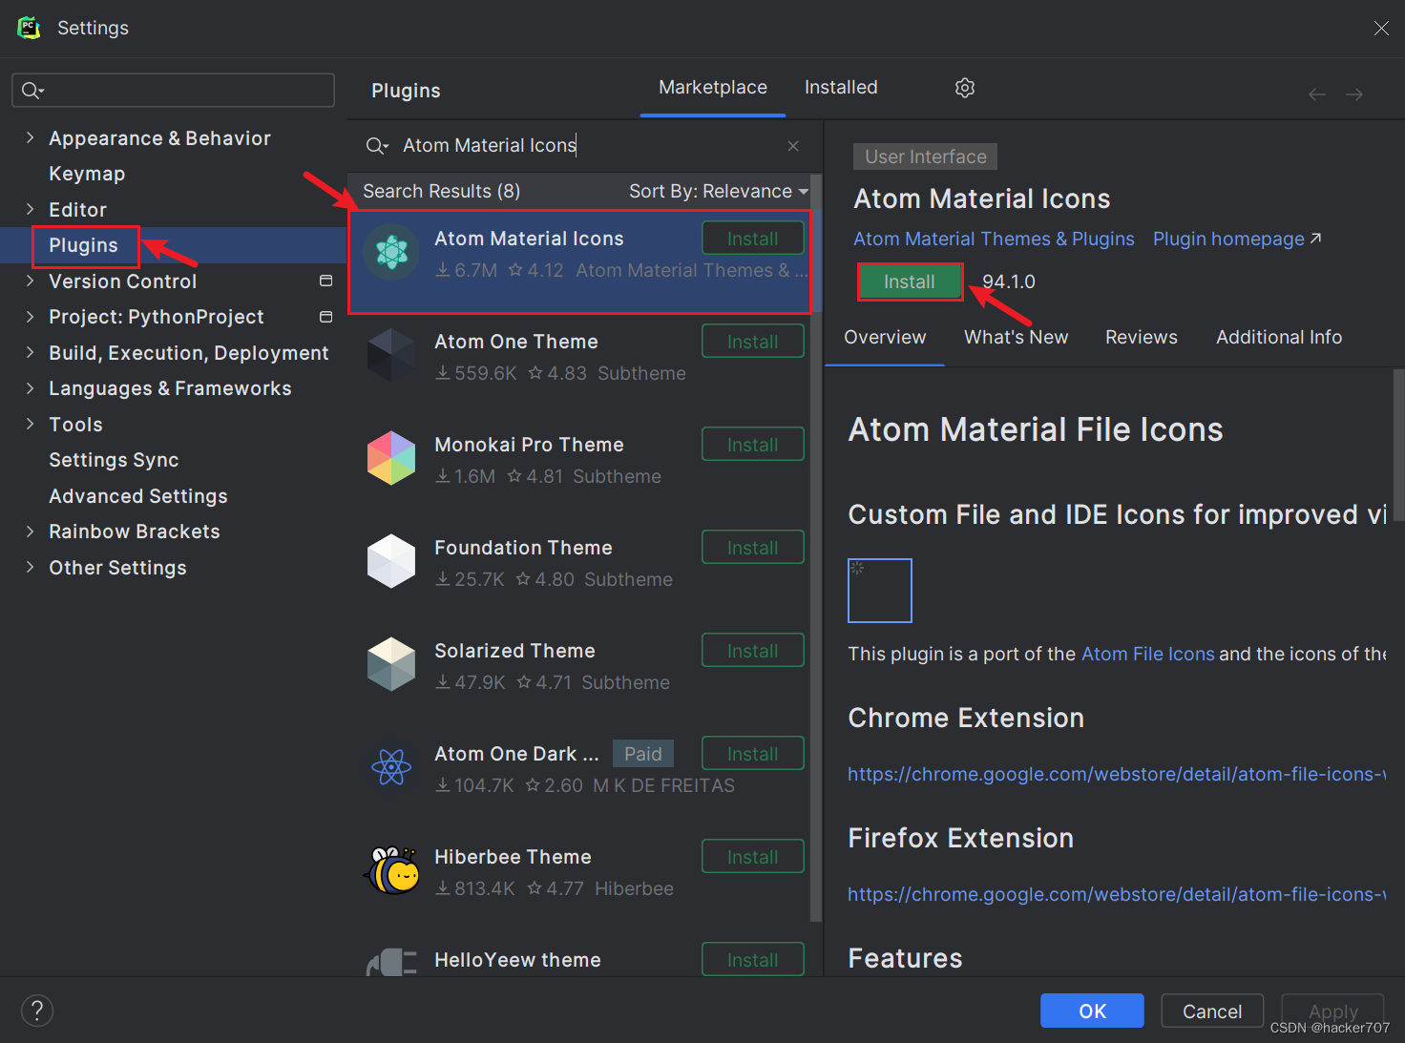Click the settings search magnifier icon
1405x1043 pixels.
[32, 91]
